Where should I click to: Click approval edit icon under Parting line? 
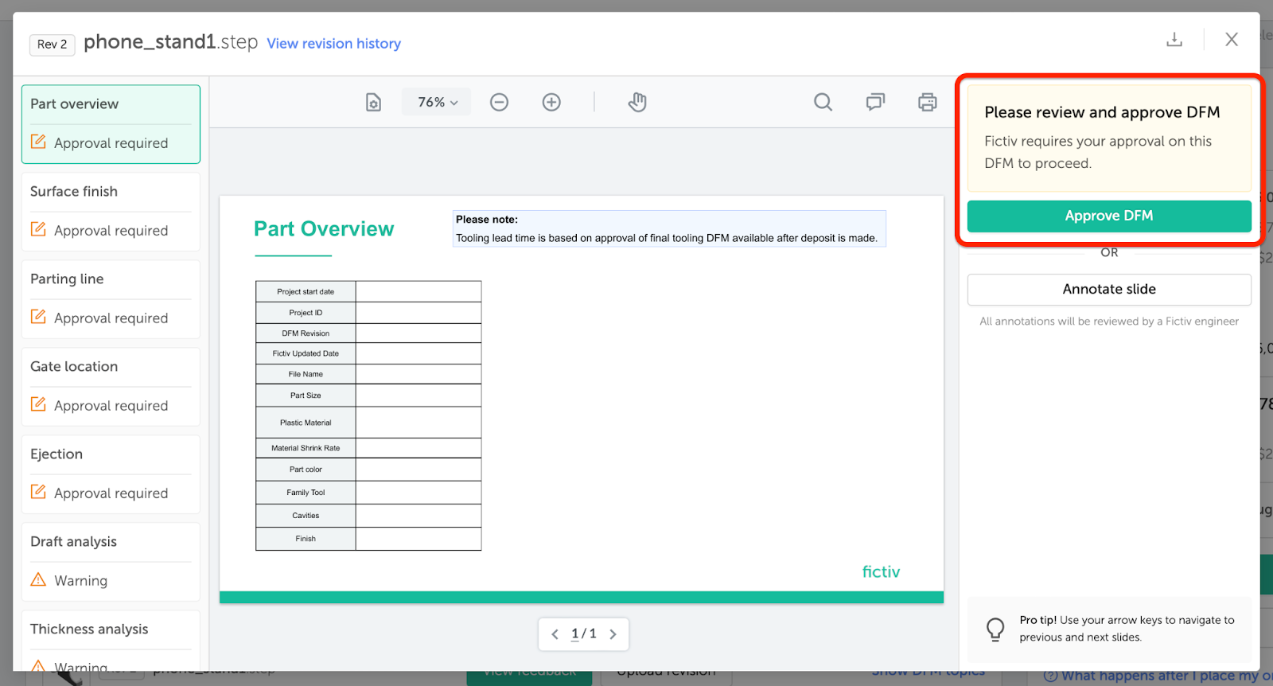coord(38,317)
